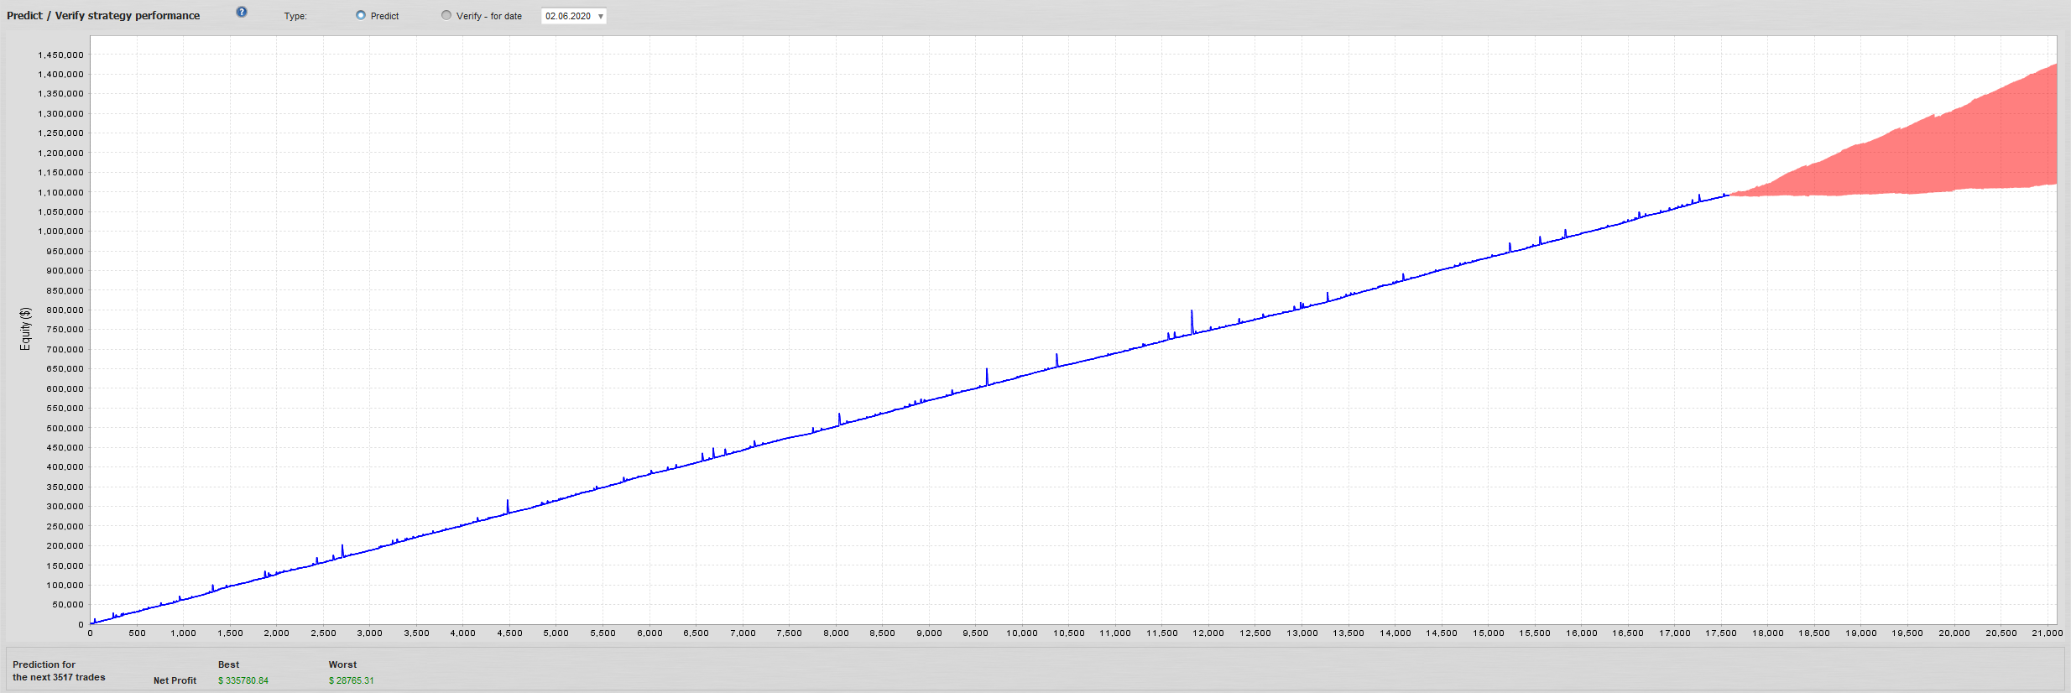Open the blue help question-mark icon

[x=242, y=12]
